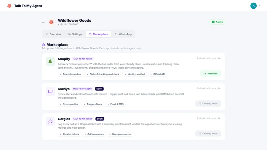Click the SOON badge next to Gorgias
Viewport: 267px width, 150px height.
pyautogui.click(x=100, y=119)
